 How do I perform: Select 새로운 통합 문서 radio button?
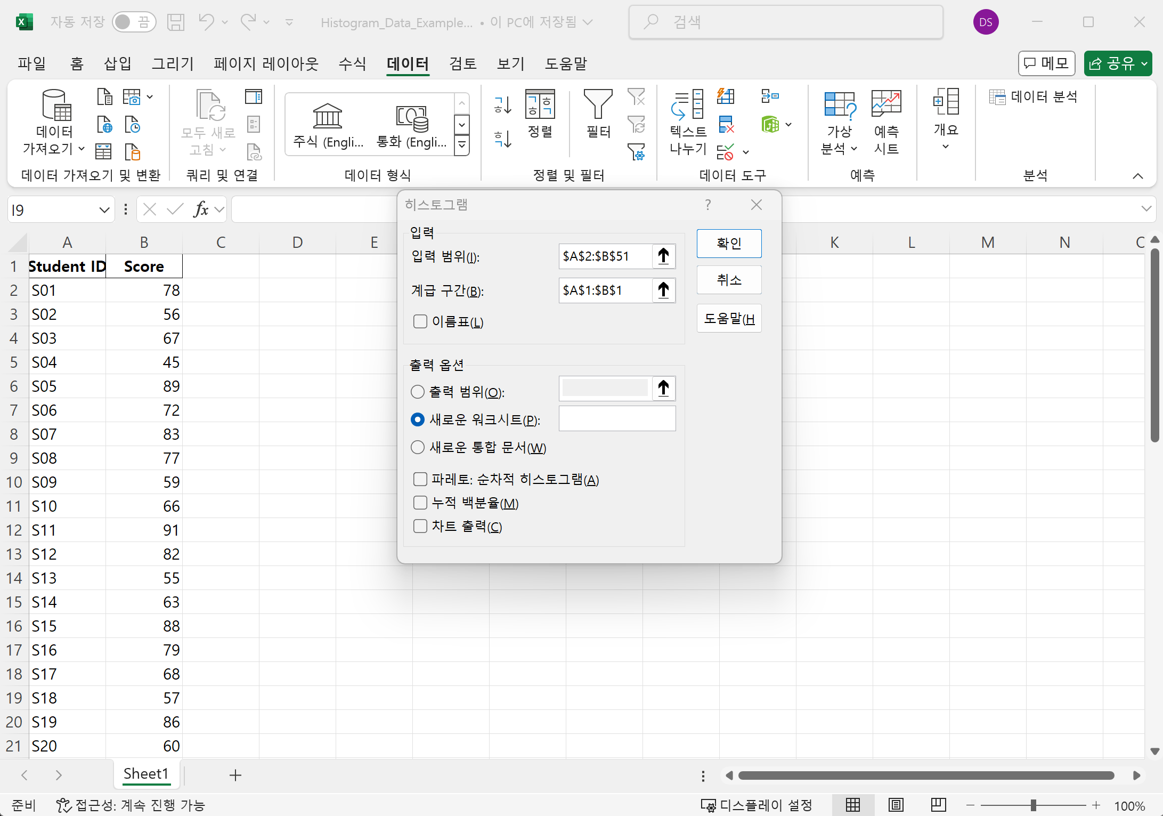(x=418, y=447)
